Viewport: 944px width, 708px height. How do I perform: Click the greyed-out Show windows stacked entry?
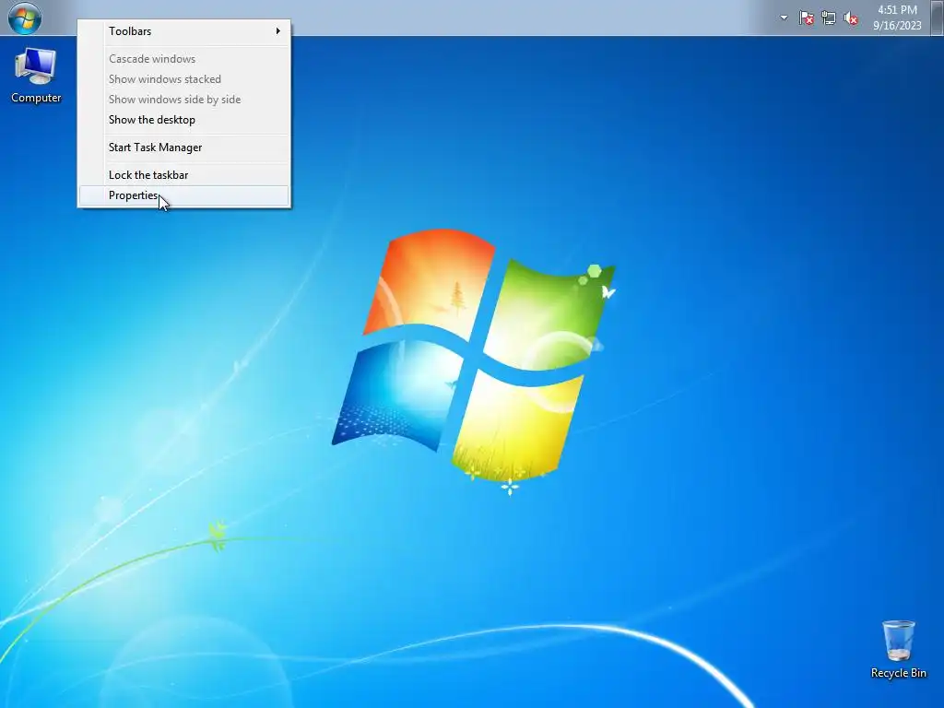tap(184, 79)
